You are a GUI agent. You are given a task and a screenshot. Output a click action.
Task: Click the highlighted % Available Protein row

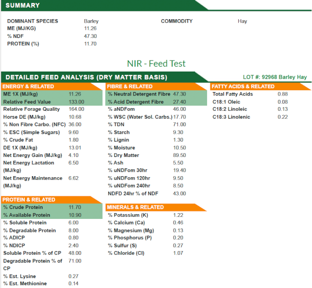pyautogui.click(x=52, y=215)
